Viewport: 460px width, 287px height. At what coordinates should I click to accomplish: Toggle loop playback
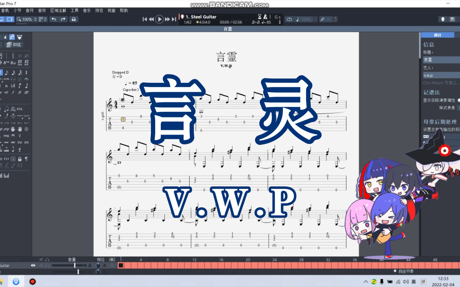point(289,19)
